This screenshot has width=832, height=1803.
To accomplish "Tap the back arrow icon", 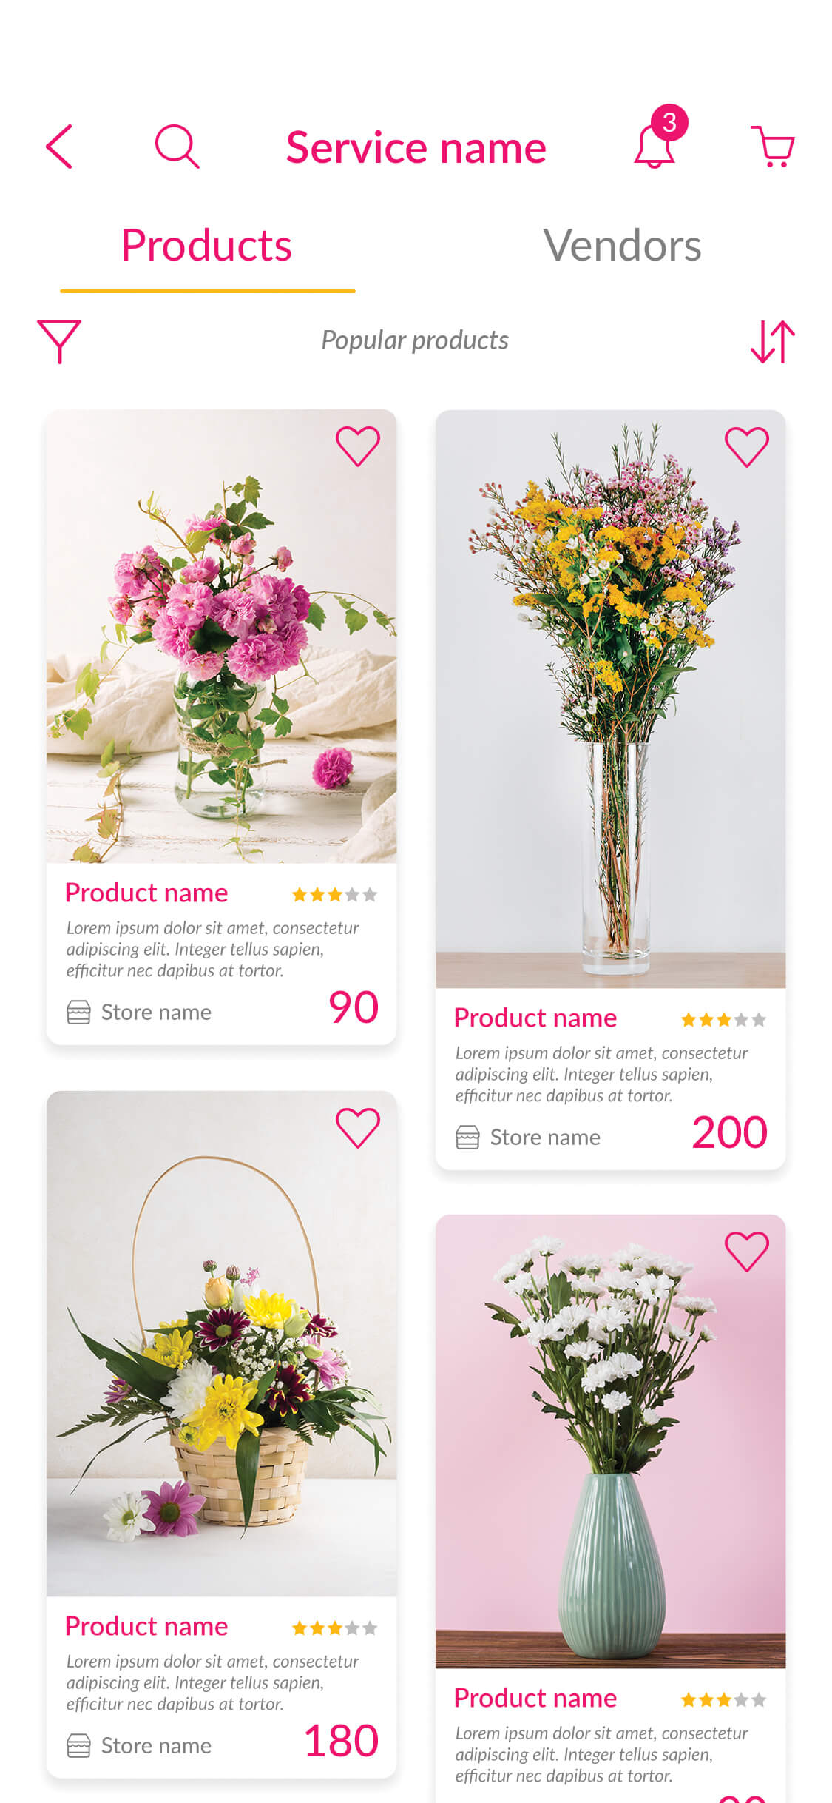I will 59,147.
